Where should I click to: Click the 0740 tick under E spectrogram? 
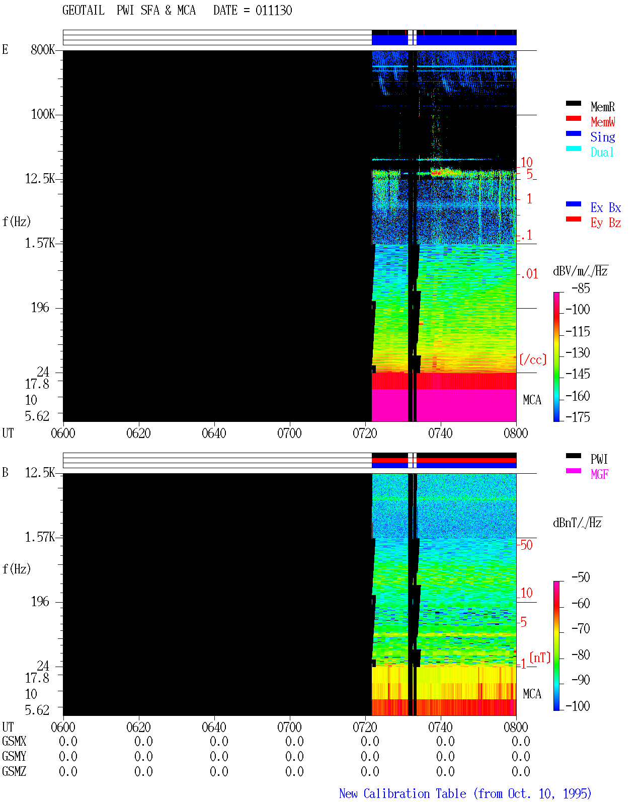[440, 433]
